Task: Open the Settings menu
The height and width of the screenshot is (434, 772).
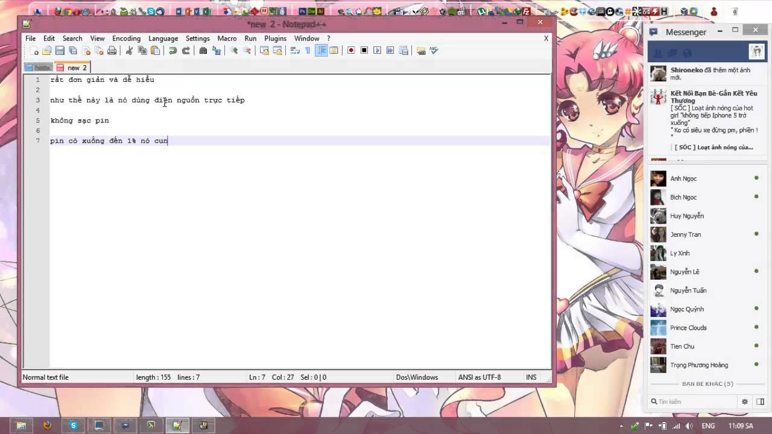Action: pyautogui.click(x=198, y=38)
